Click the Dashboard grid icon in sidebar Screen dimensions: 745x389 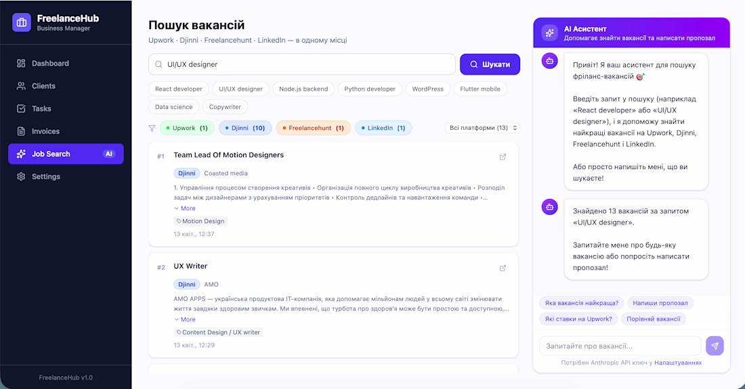coord(21,64)
